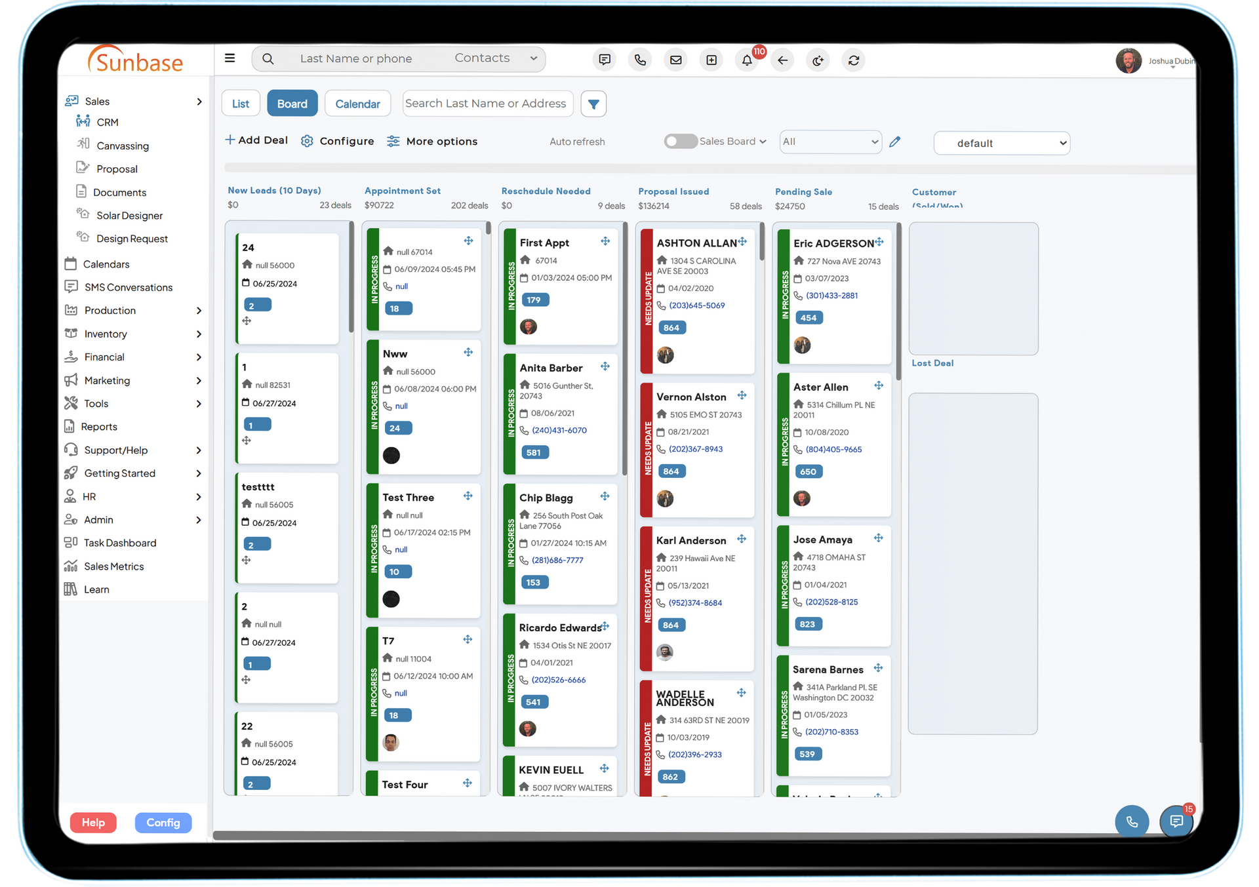
Task: Click the More options button
Action: pyautogui.click(x=431, y=142)
